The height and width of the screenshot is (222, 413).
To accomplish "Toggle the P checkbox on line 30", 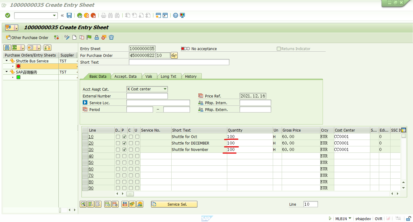I will (x=124, y=149).
